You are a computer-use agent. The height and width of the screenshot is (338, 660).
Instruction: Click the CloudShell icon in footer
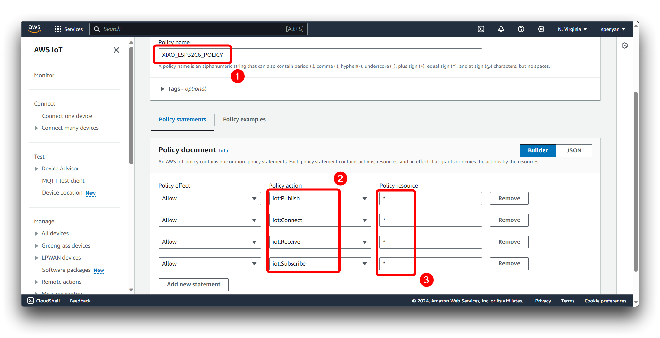point(31,301)
